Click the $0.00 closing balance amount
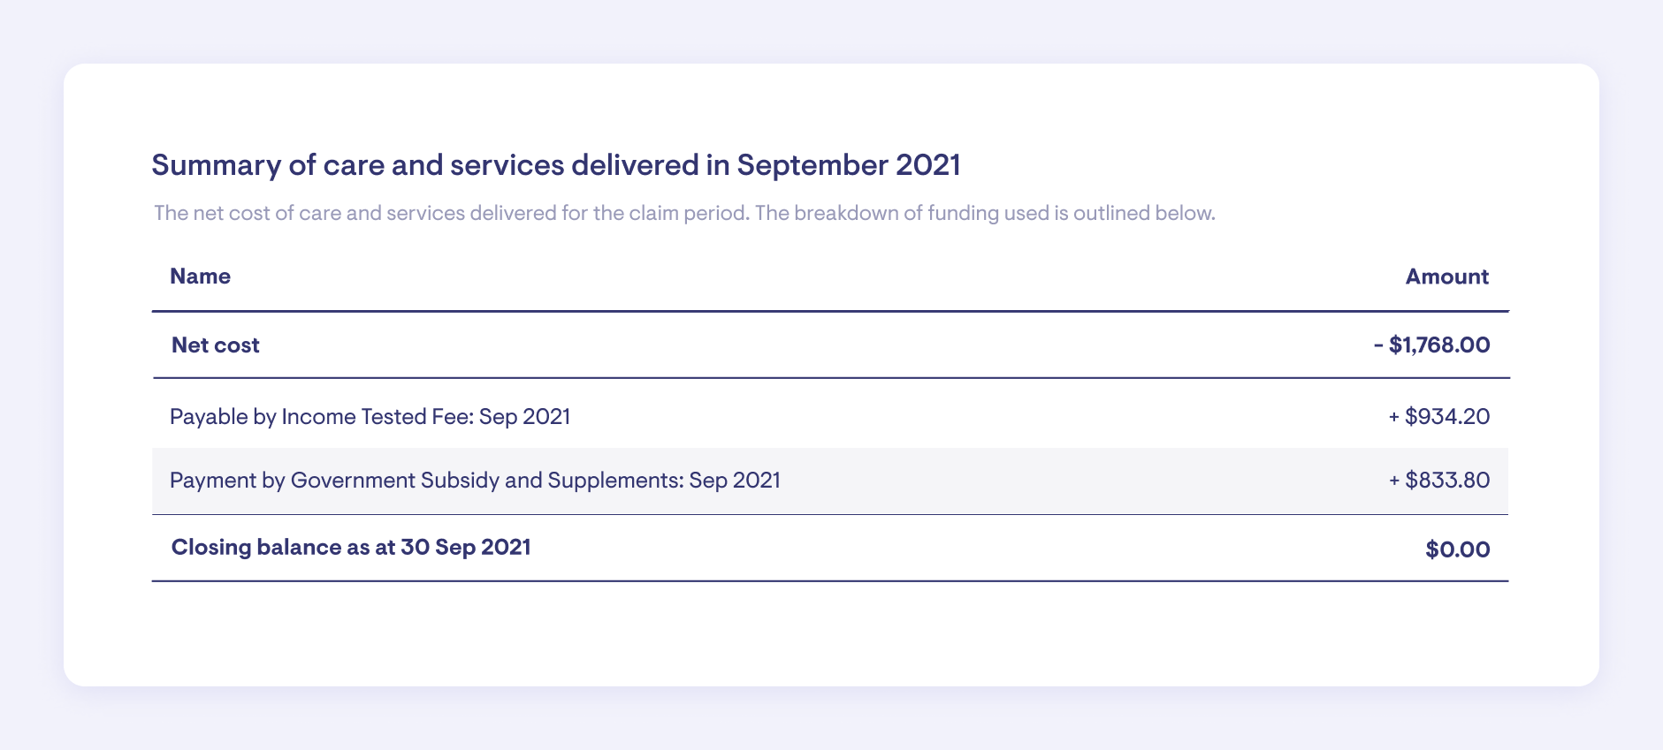Viewport: 1663px width, 750px height. 1458,549
